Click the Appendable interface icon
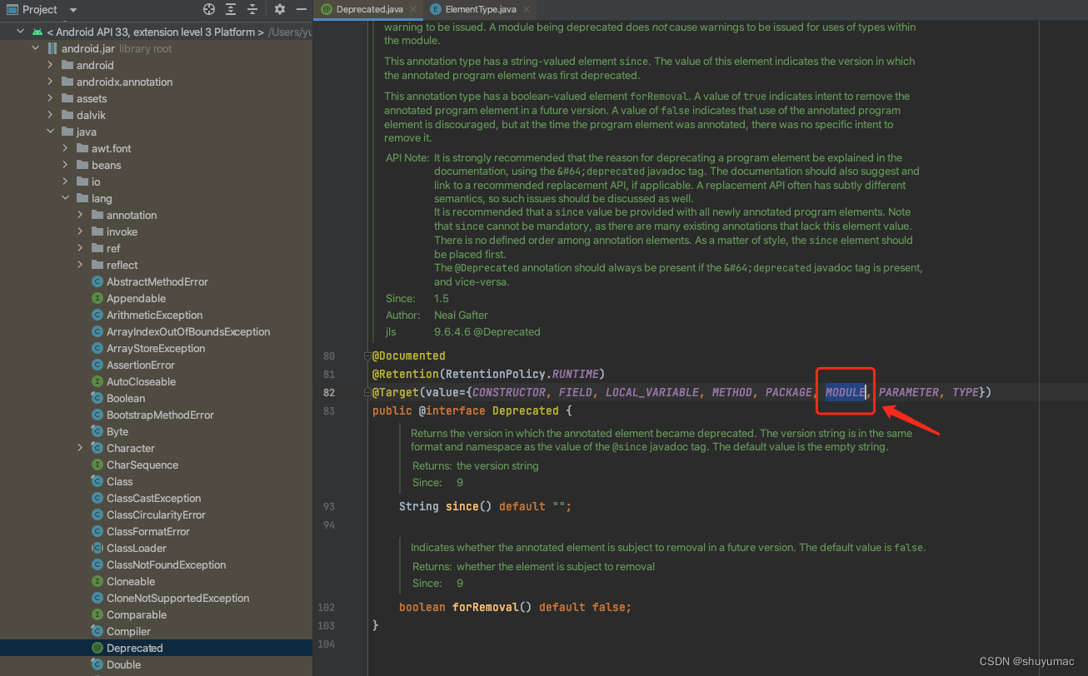 99,298
